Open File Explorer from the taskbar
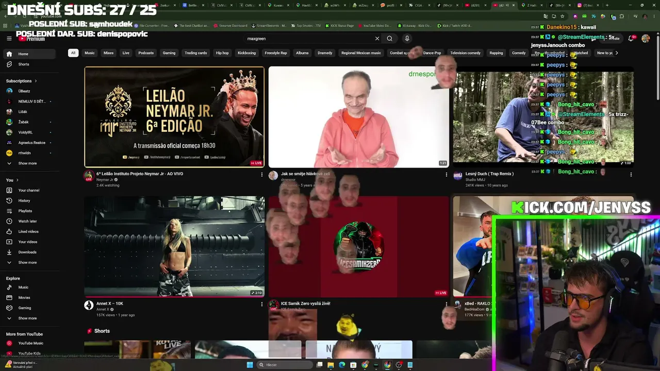This screenshot has height=371, width=660. pos(331,365)
